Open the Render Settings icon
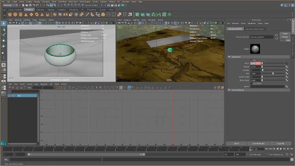The image size is (295, 166). [119, 5]
